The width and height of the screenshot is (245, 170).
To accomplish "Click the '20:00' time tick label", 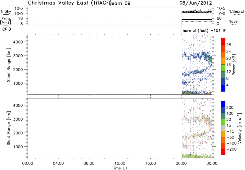I will [x=181, y=164].
